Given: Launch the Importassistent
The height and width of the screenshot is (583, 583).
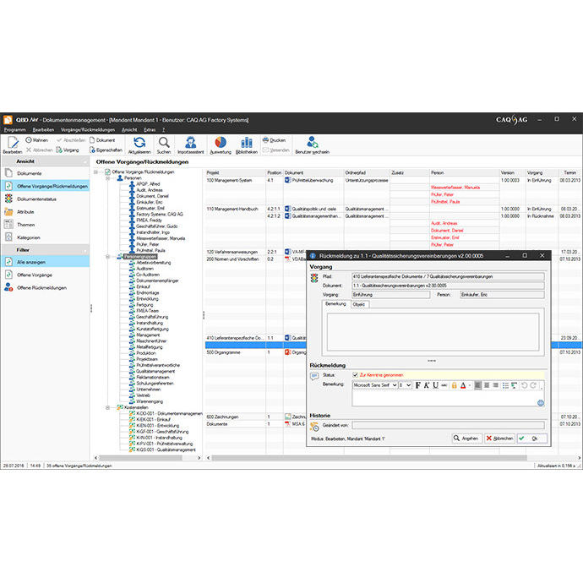Looking at the screenshot, I should [x=191, y=145].
